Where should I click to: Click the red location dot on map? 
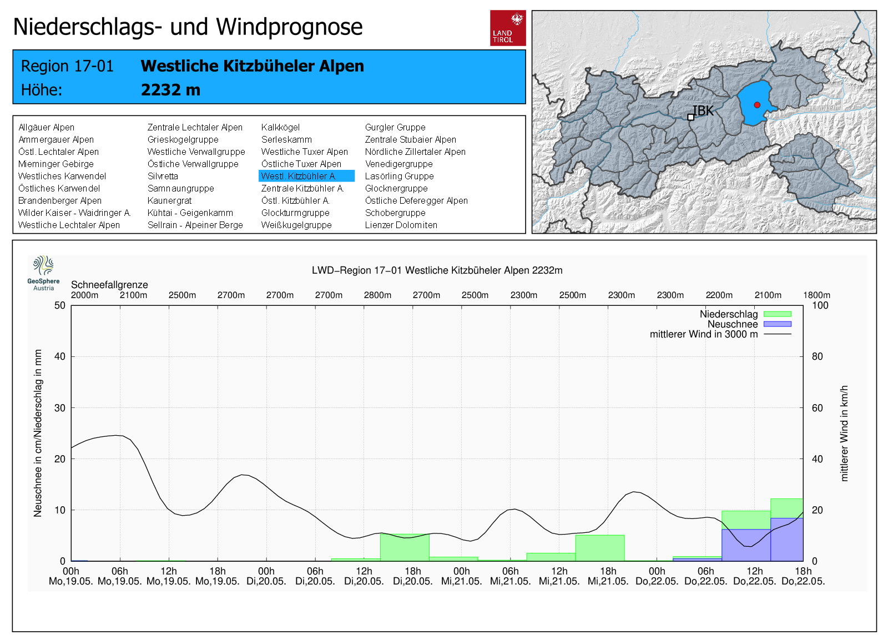click(757, 105)
